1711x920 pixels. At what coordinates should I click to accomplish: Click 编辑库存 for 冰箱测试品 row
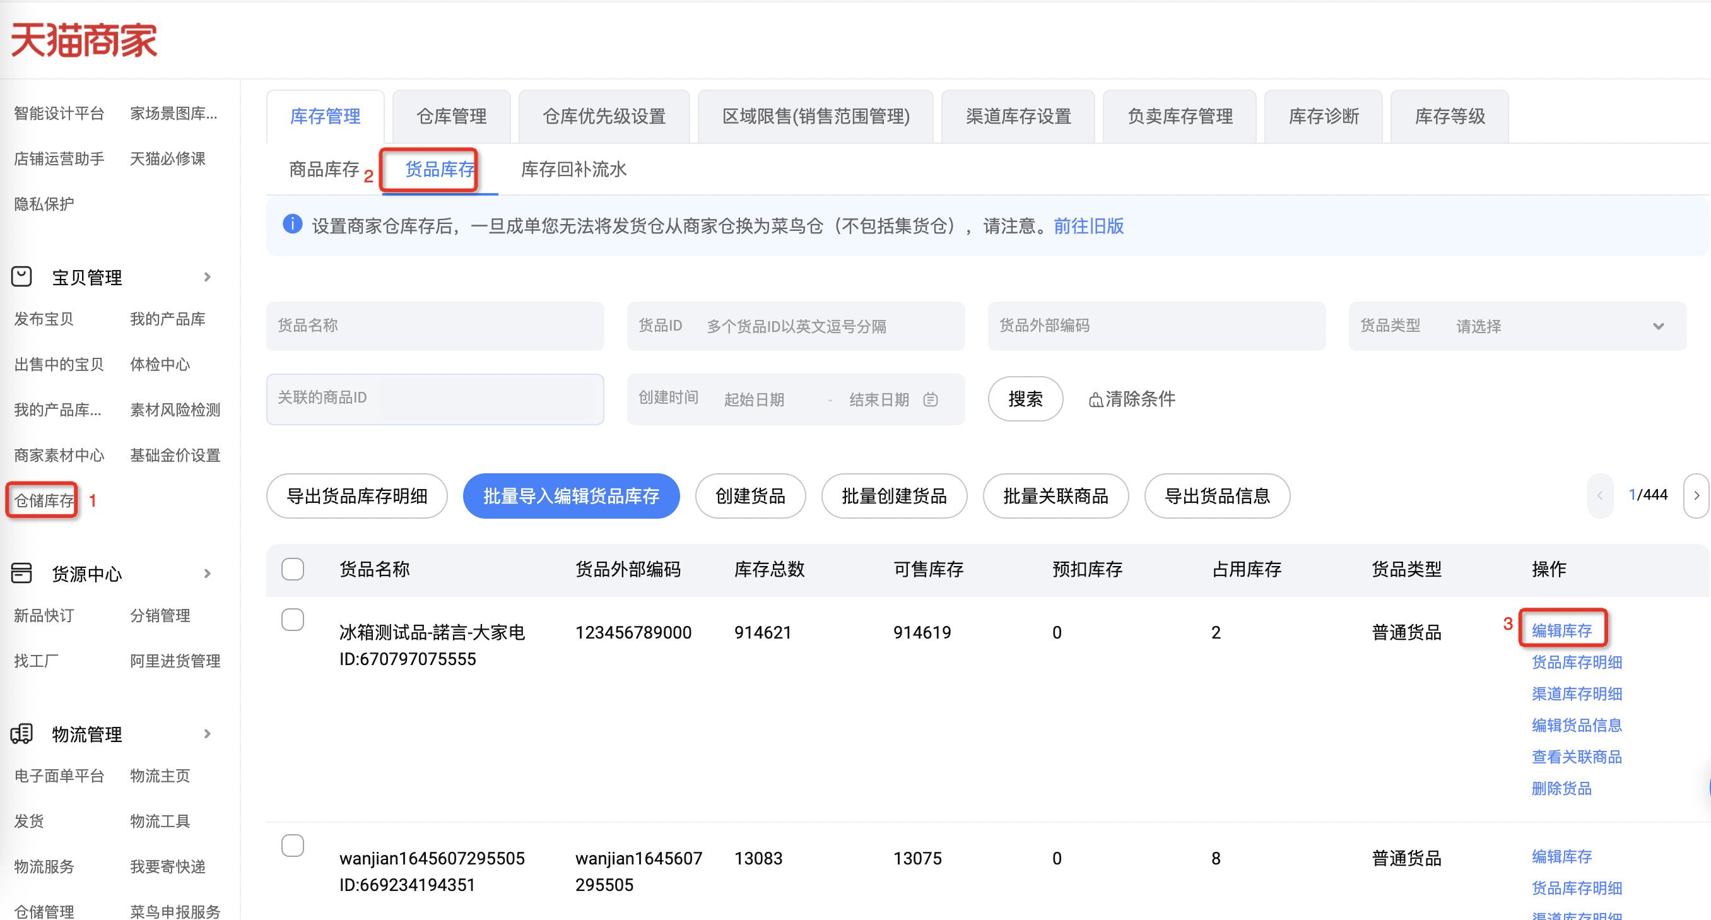point(1561,630)
